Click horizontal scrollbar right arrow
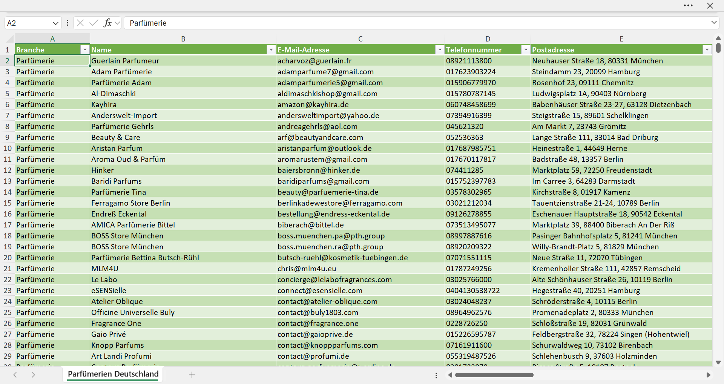Image resolution: width=724 pixels, height=384 pixels. pyautogui.click(x=708, y=375)
